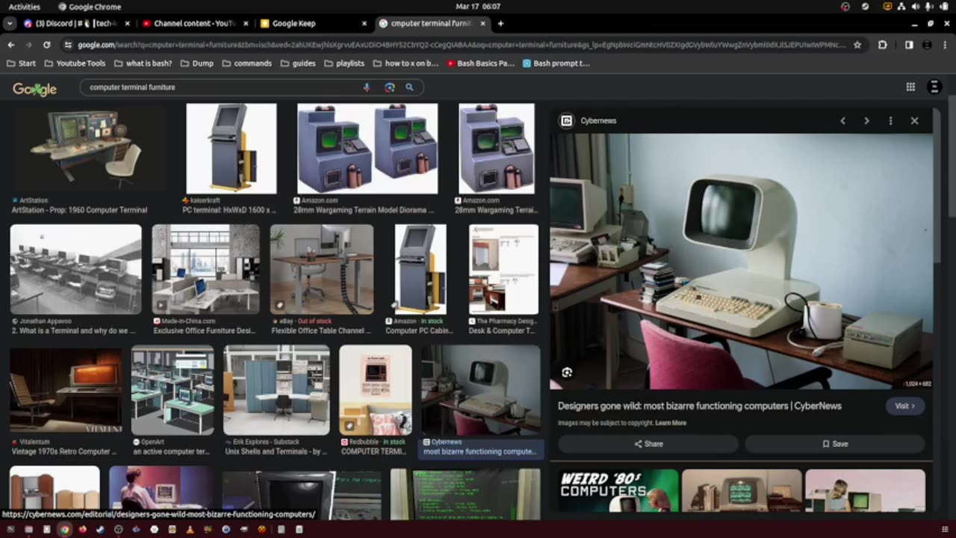Switch to the Google Keep tab
Image resolution: width=956 pixels, height=538 pixels.
pyautogui.click(x=314, y=23)
